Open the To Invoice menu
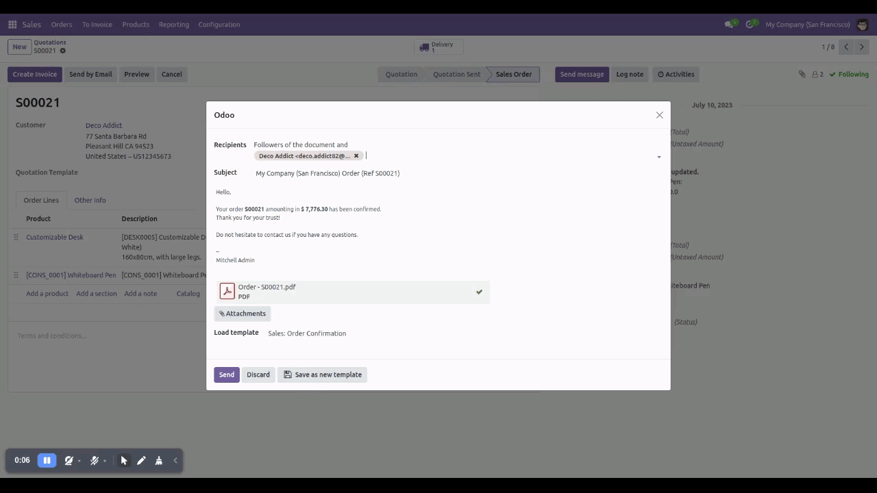 pyautogui.click(x=97, y=25)
